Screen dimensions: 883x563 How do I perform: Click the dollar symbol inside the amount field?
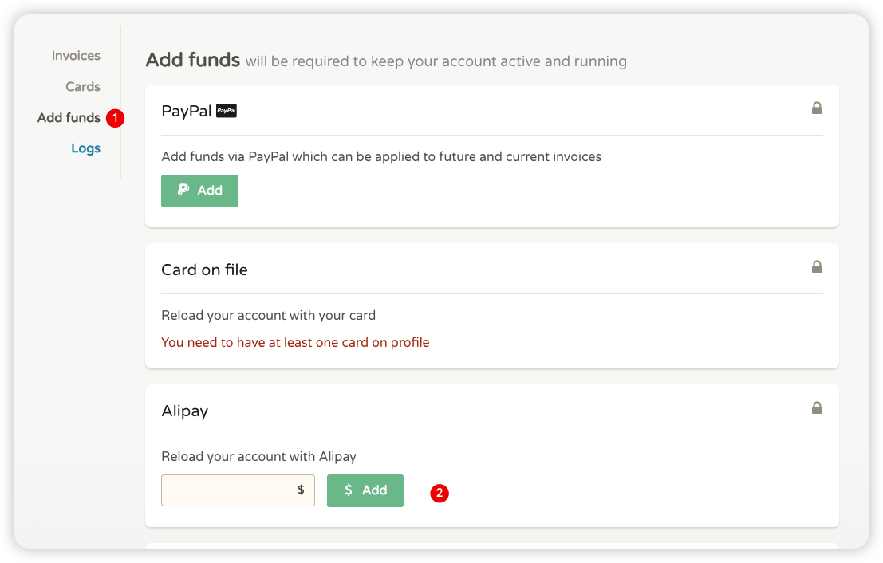[x=301, y=490]
